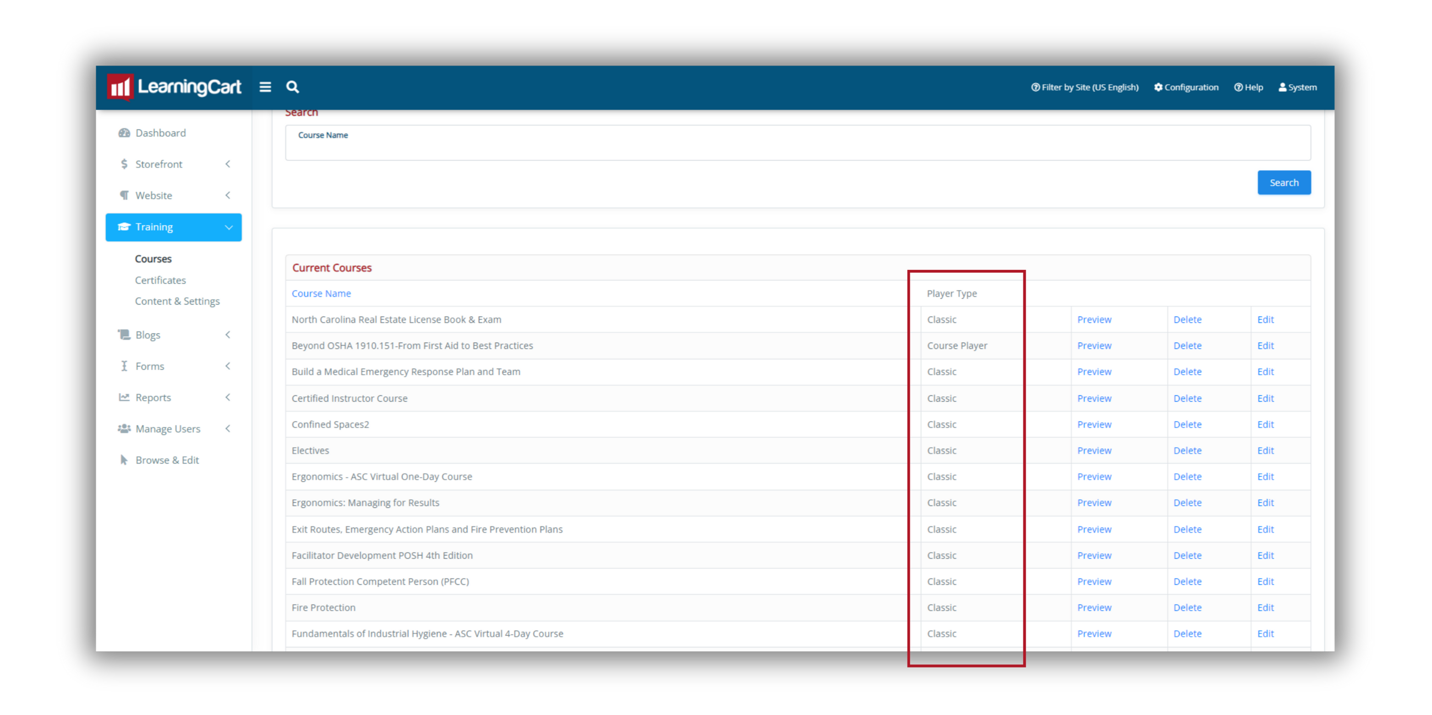Open the Configuration menu

(x=1186, y=87)
